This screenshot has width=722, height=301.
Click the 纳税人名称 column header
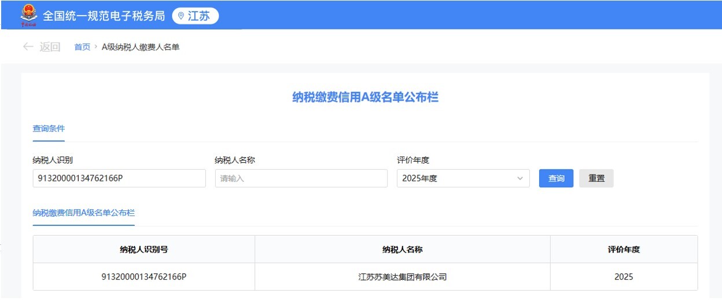click(x=403, y=250)
